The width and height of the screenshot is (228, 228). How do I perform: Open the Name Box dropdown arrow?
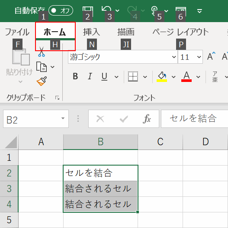(63, 118)
